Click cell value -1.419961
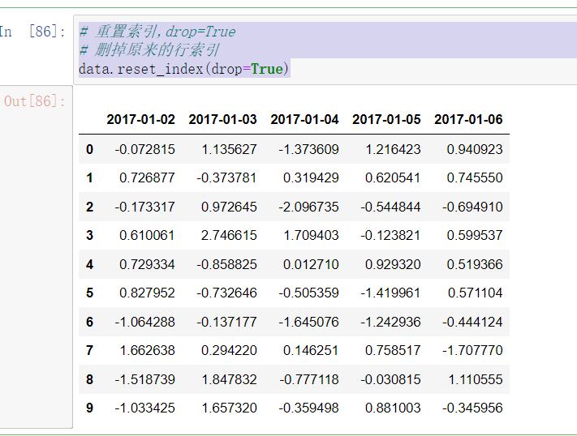The width and height of the screenshot is (577, 436). (390, 293)
